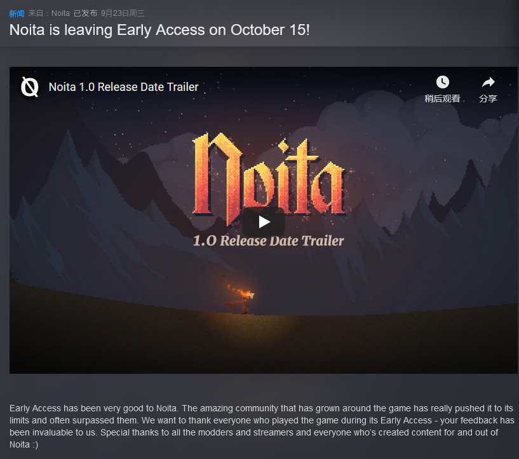The height and width of the screenshot is (459, 519).
Task: Click the orange Noita logo in video
Action: pyautogui.click(x=269, y=177)
